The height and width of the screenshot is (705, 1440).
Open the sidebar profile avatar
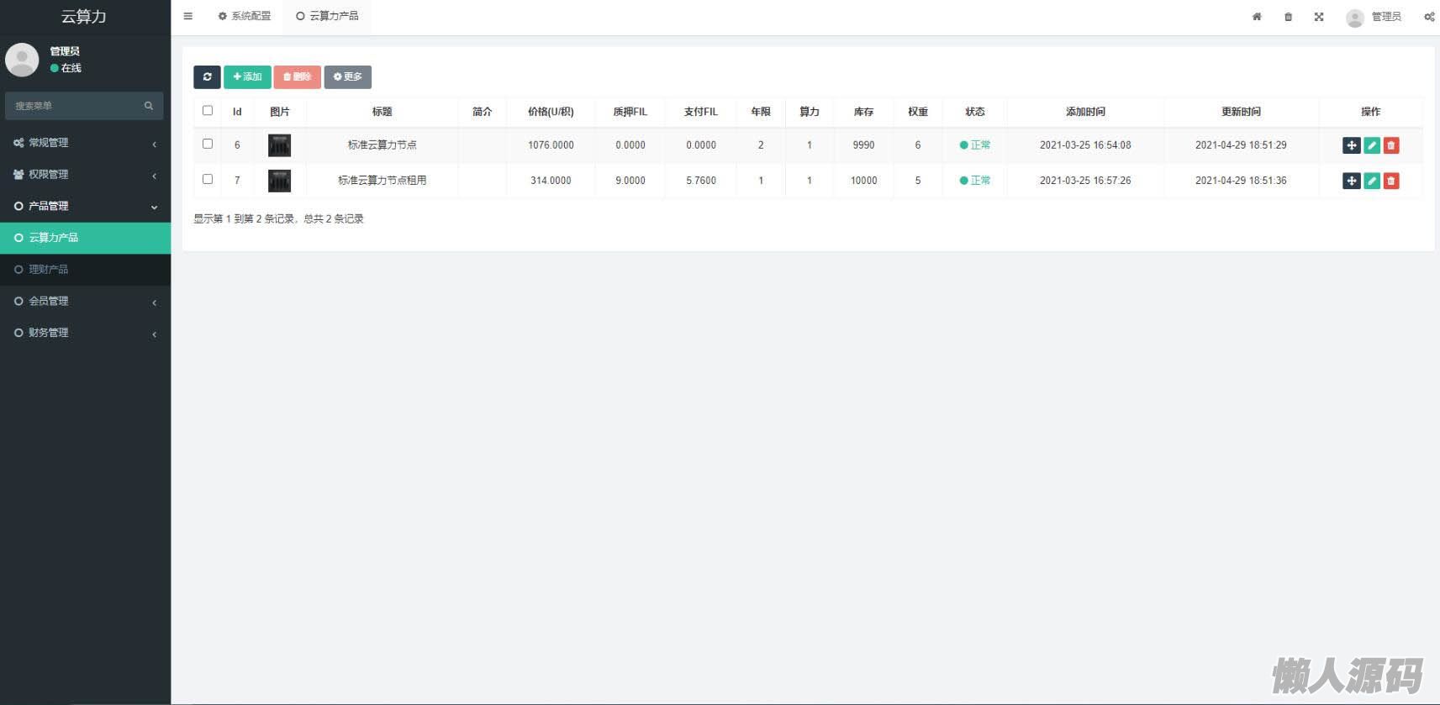click(x=22, y=60)
